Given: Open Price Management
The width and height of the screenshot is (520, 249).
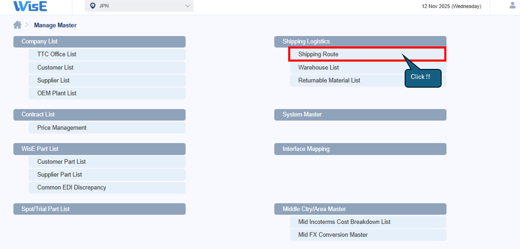Looking at the screenshot, I should coord(62,128).
